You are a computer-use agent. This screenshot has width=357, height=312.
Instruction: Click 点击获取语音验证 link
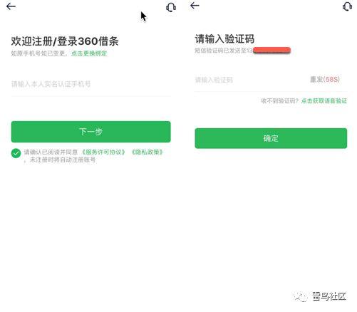coord(324,101)
